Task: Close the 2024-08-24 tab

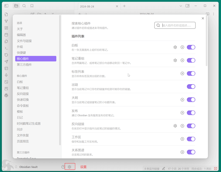Action: click(117, 6)
